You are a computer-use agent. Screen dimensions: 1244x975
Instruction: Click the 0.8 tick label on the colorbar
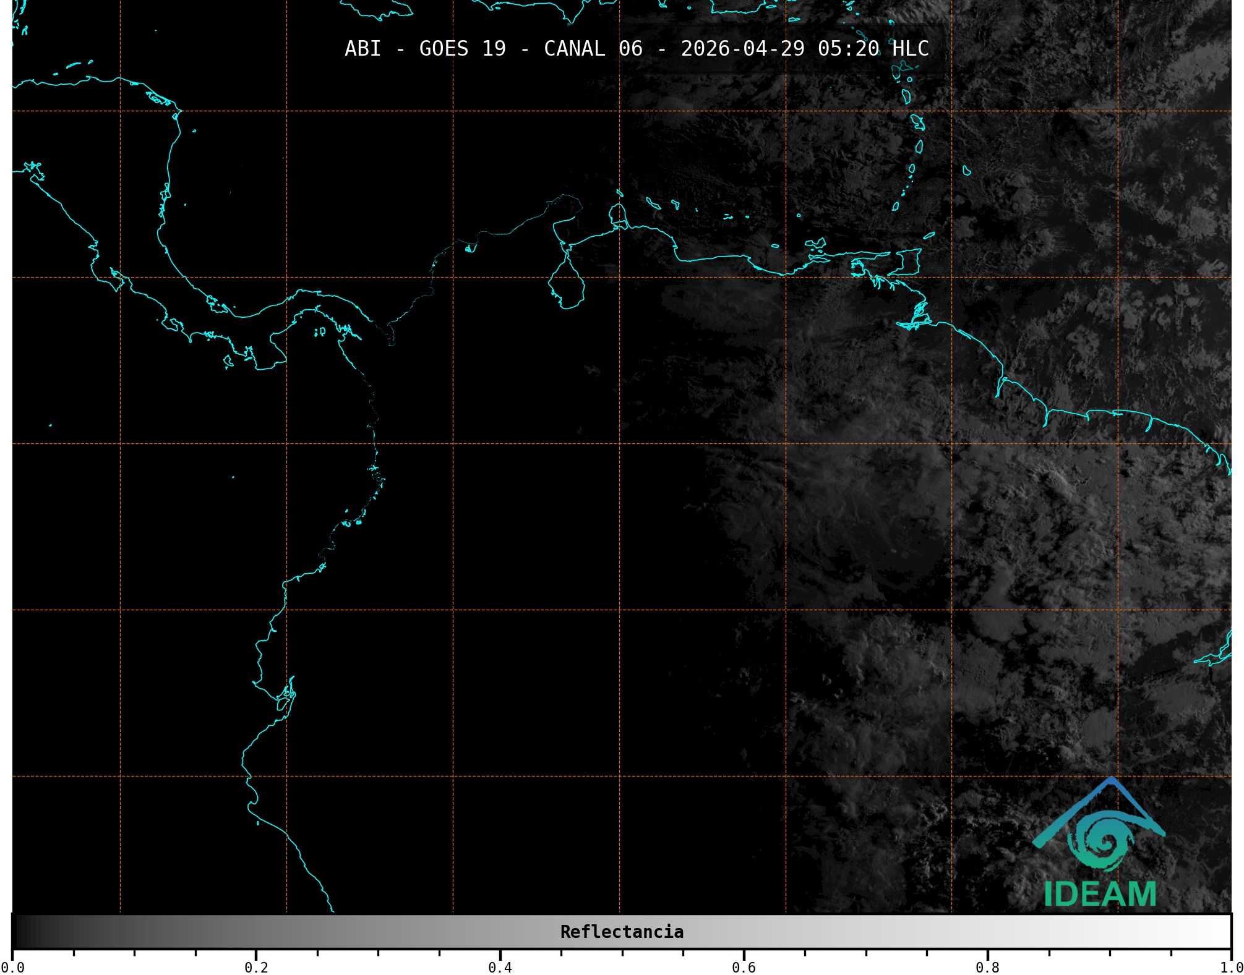(987, 967)
